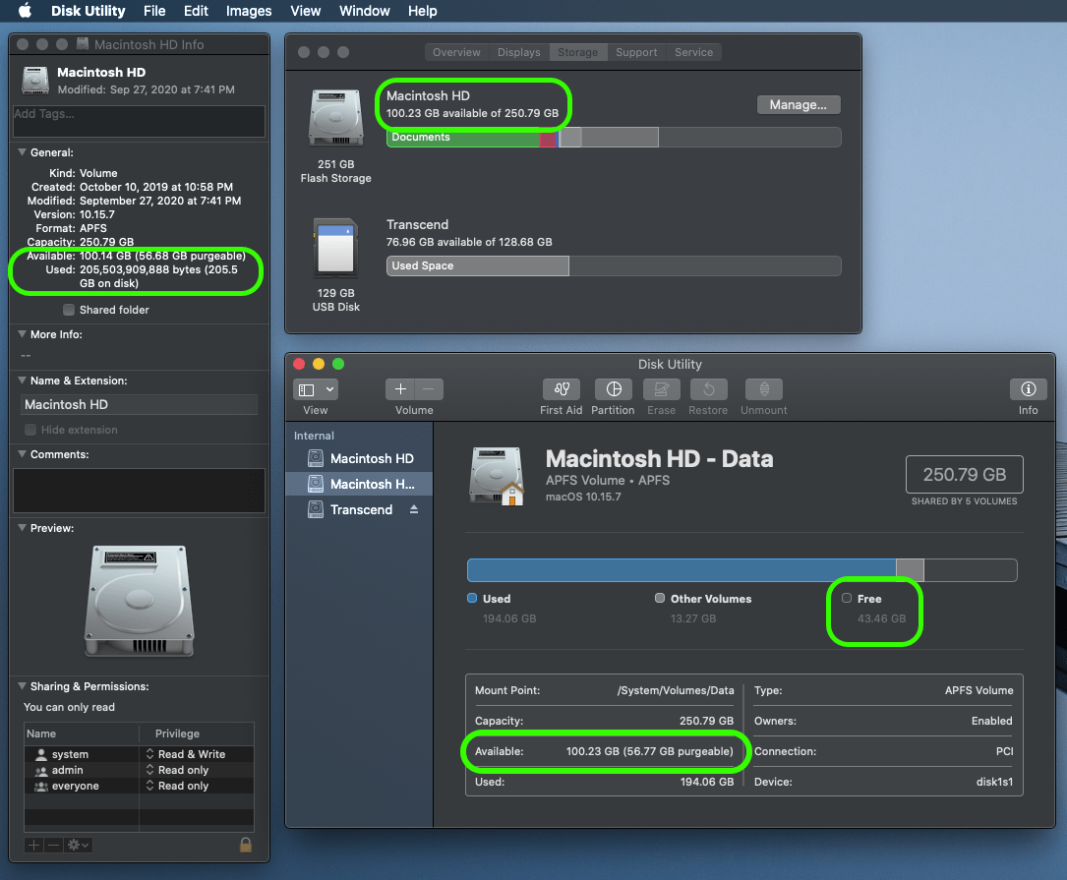This screenshot has height=880, width=1067.
Task: Click the Free legend marker
Action: coord(847,598)
